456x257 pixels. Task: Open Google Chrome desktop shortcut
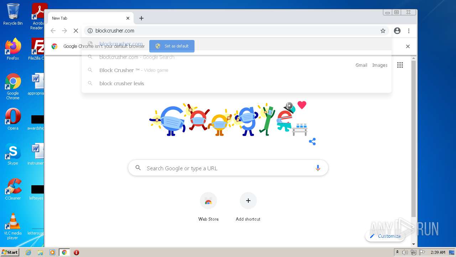13,86
